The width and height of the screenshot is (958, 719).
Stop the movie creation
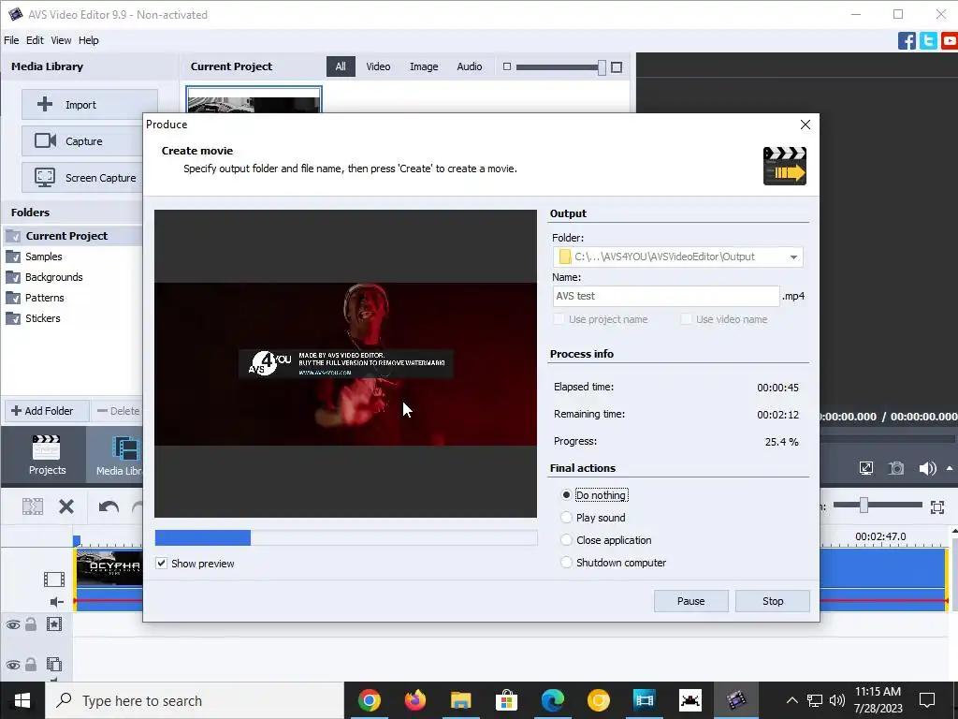tap(772, 601)
